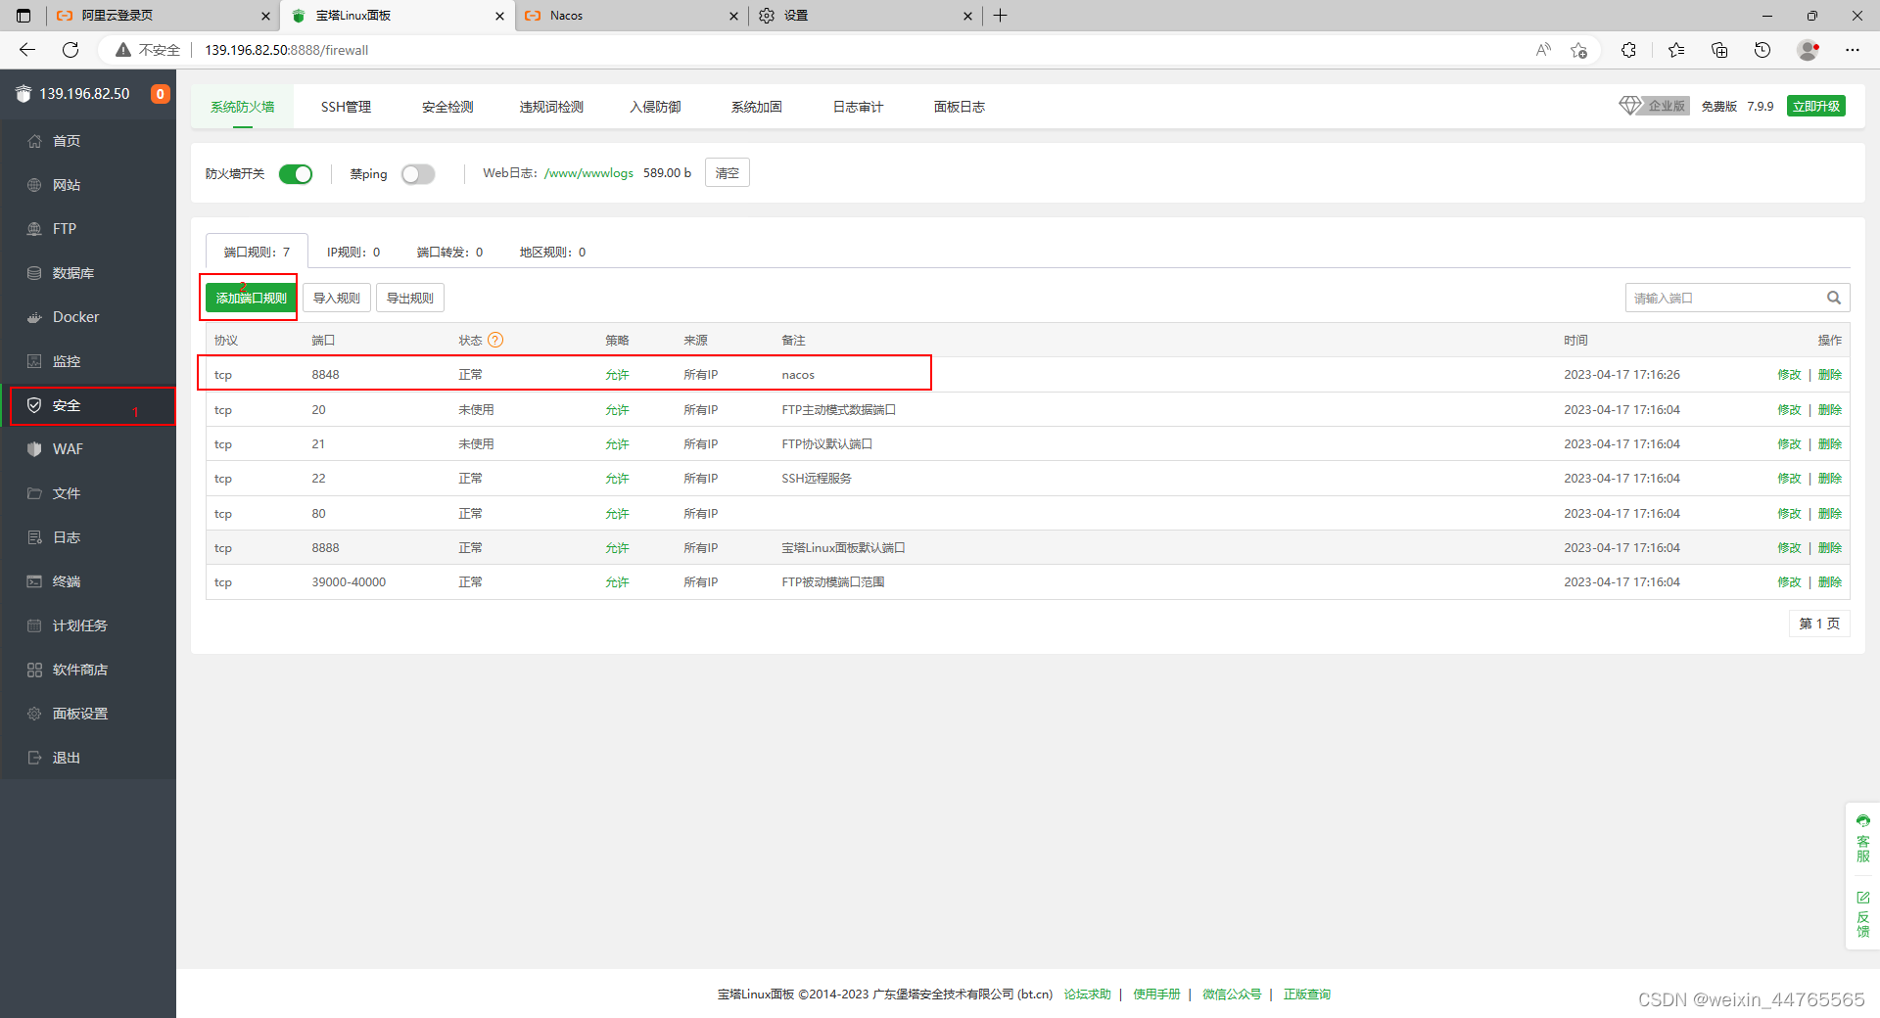Open the 软件商店 software store item
The width and height of the screenshot is (1880, 1018).
point(88,670)
